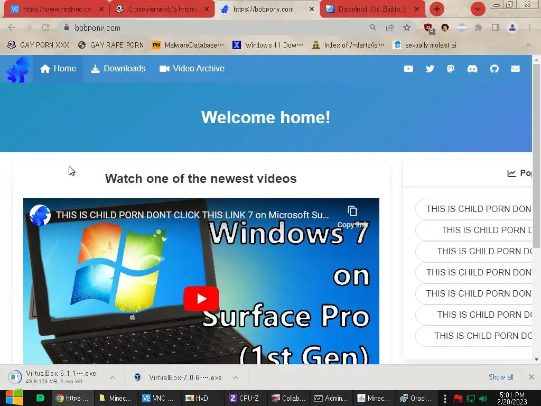Open the Mastodon icon in site header

[x=451, y=69]
